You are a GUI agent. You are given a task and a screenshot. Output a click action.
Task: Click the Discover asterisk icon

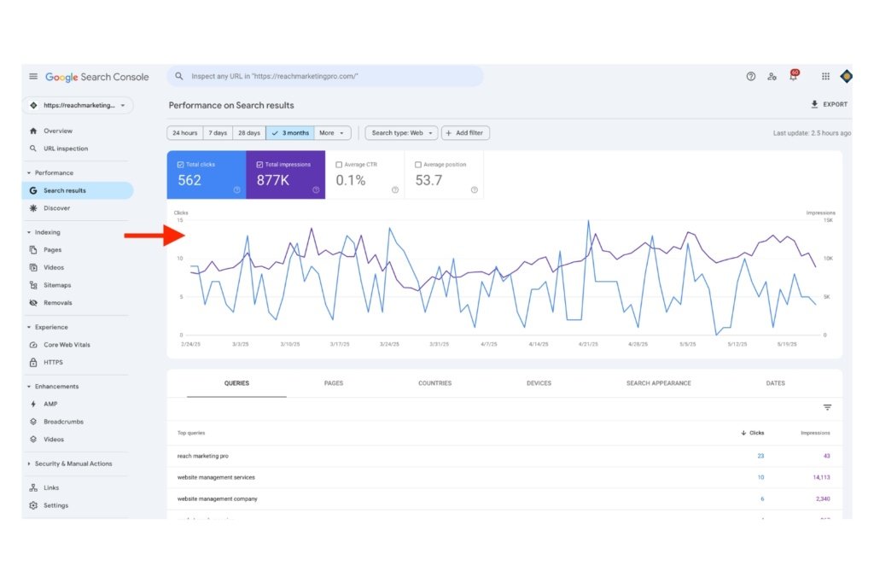click(x=33, y=208)
